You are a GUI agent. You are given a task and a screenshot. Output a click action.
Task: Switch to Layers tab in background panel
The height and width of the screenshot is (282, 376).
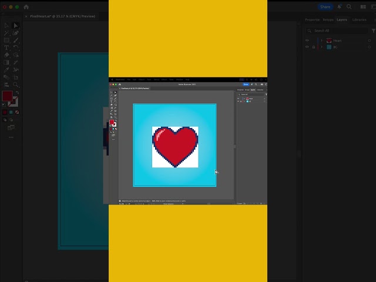pos(342,19)
